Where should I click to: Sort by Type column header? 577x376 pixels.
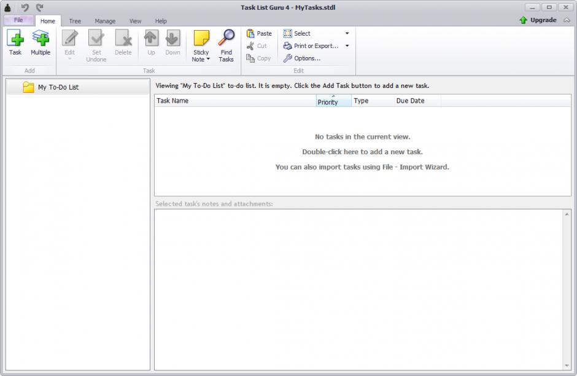click(373, 101)
